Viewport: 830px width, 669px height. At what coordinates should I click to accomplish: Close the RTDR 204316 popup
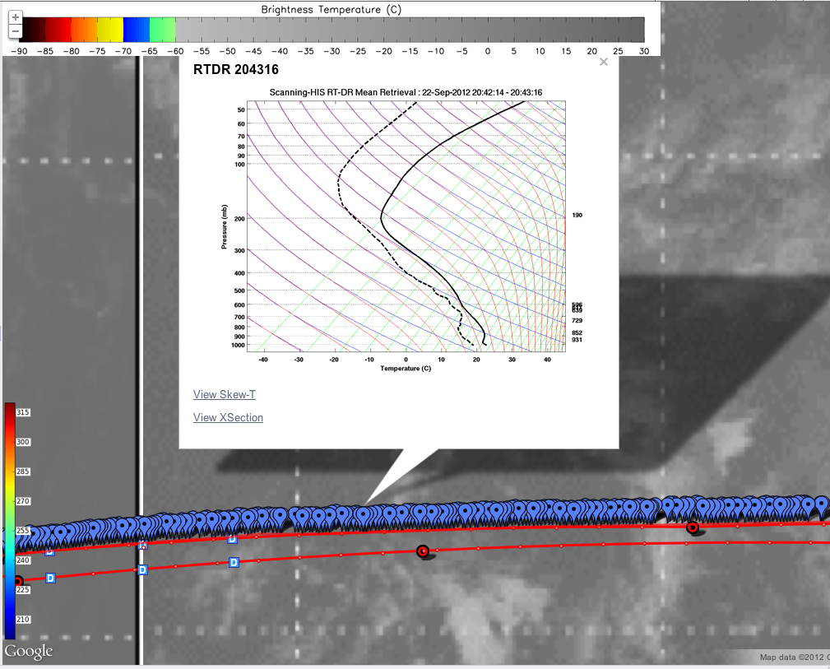pos(604,62)
